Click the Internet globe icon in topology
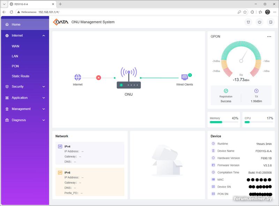 (78, 77)
